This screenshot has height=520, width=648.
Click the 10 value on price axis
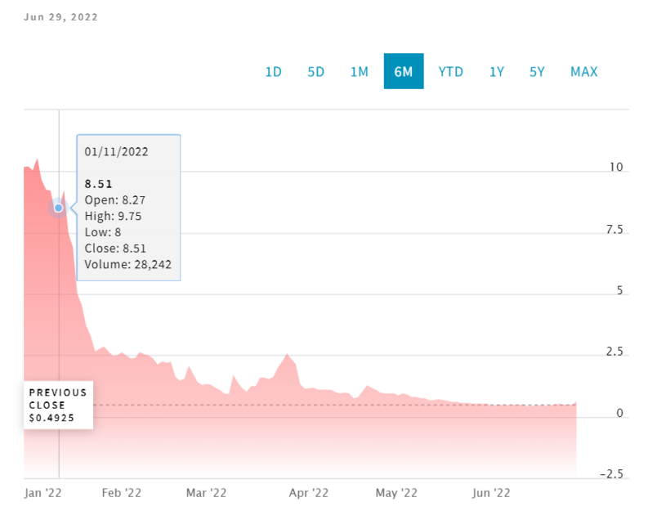click(x=616, y=167)
